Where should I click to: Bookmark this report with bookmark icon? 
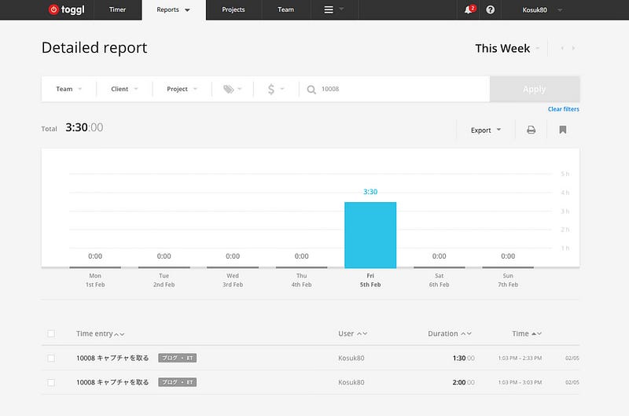[x=562, y=130]
